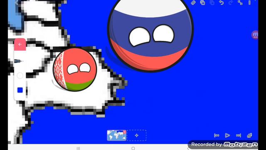Undo the last stroke
The width and height of the screenshot is (266, 150).
click(221, 2)
